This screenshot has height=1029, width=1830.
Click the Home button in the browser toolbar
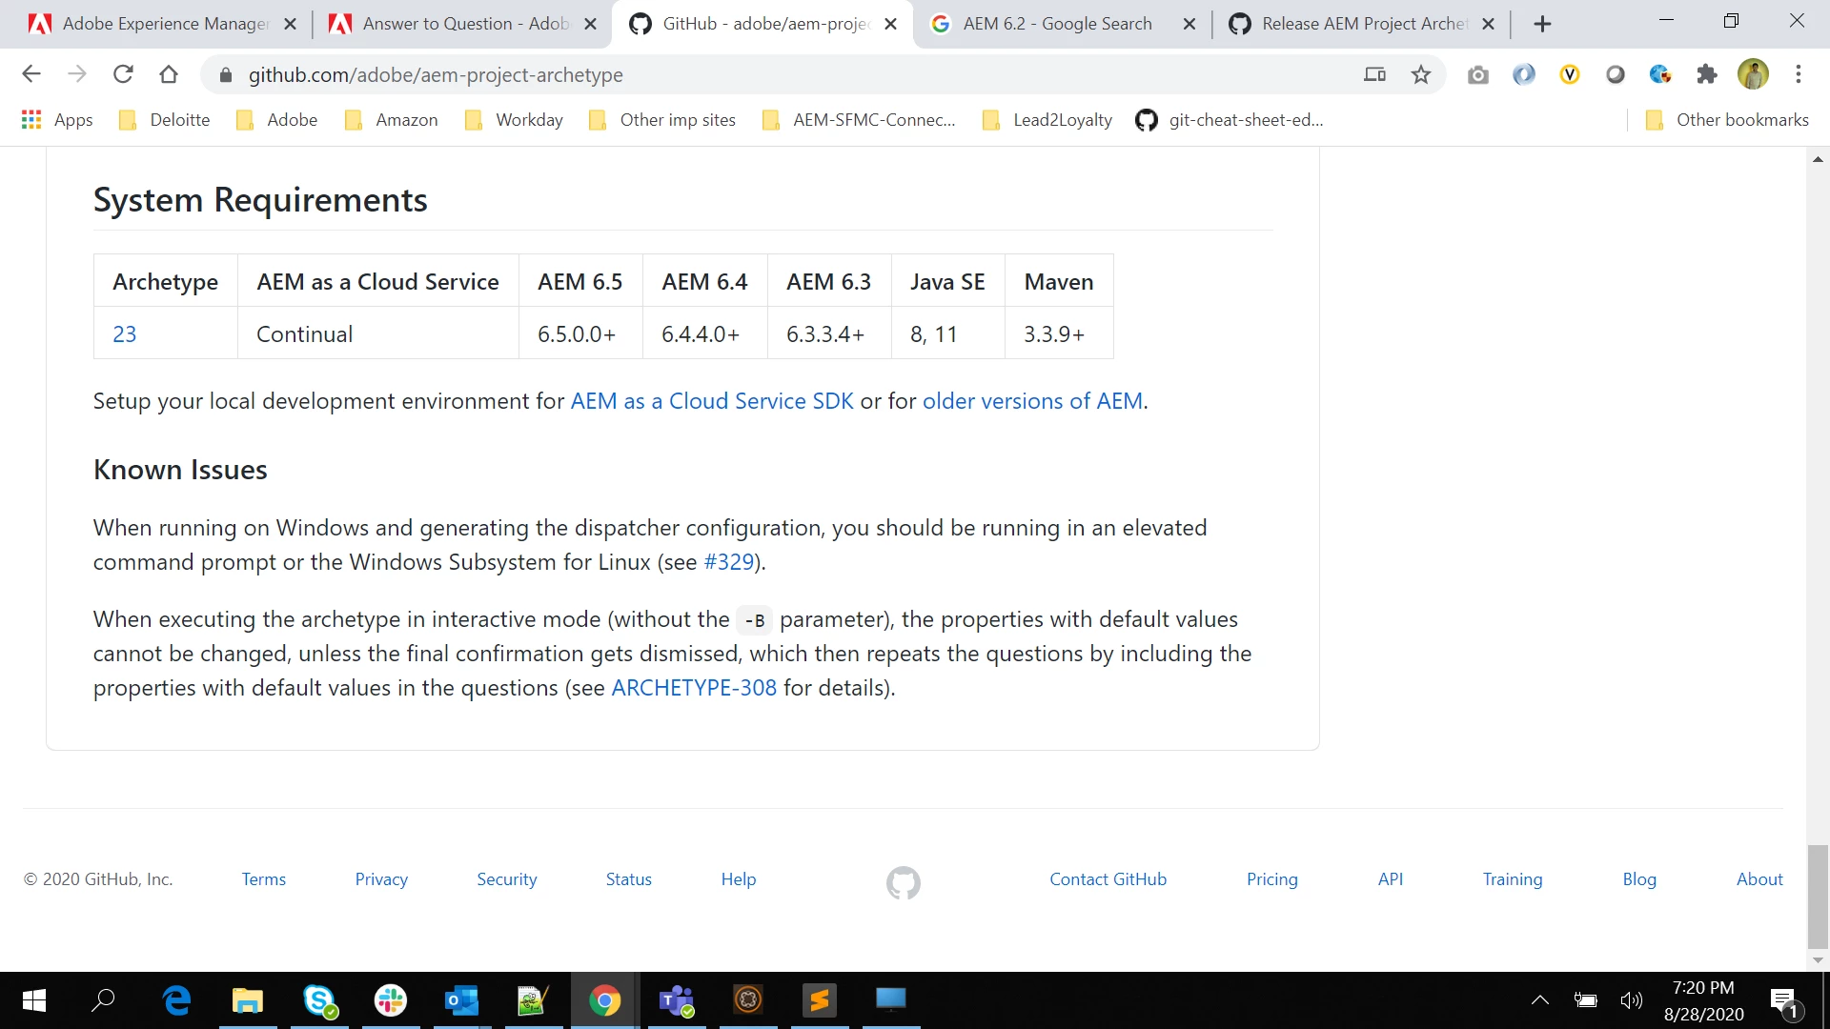pyautogui.click(x=169, y=74)
